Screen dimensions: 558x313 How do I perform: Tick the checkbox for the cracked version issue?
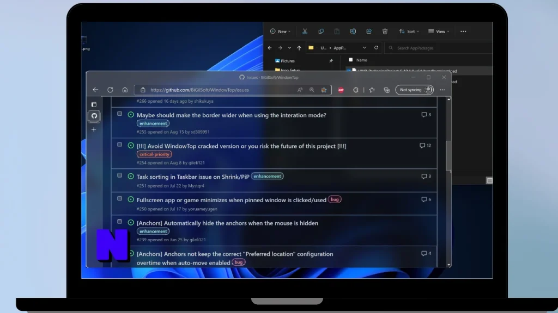119,145
